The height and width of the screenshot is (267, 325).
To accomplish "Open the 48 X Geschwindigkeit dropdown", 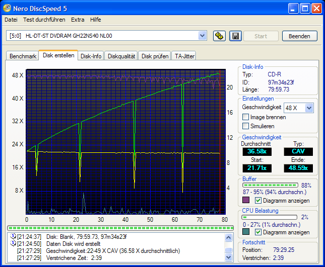I will pyautogui.click(x=309, y=108).
